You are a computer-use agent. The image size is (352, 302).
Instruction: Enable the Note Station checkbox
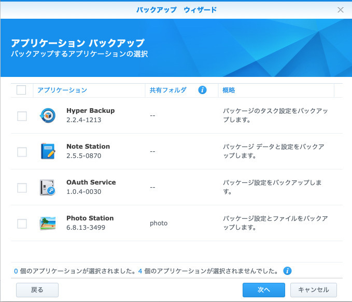22,152
